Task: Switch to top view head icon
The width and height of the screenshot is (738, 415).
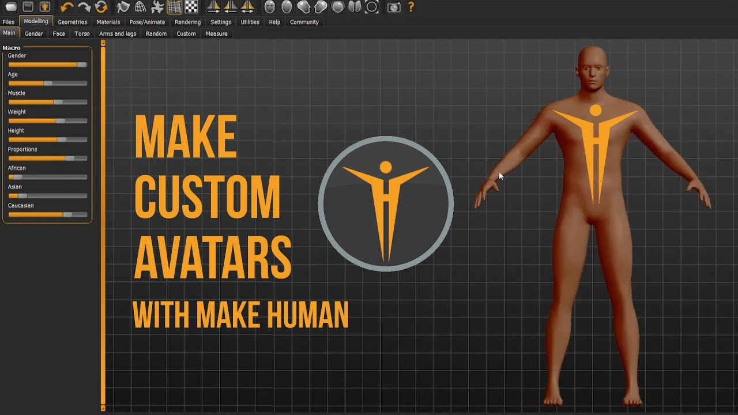Action: coord(338,7)
